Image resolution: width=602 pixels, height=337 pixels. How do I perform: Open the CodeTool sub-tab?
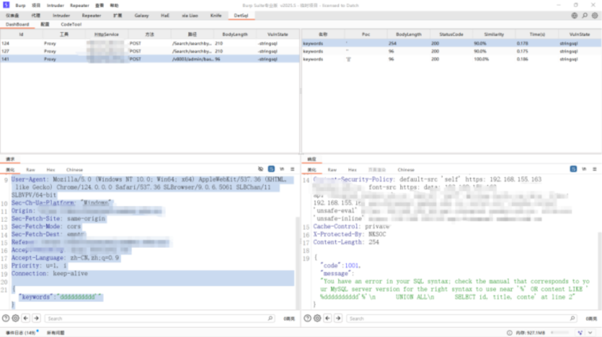coord(71,24)
